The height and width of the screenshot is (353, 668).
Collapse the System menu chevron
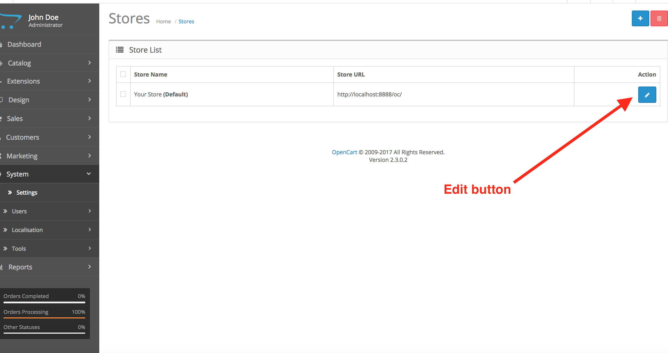coord(89,174)
